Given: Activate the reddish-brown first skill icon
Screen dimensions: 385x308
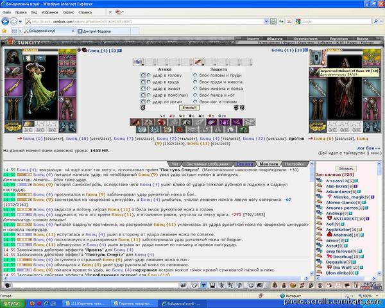Looking at the screenshot, I should click(x=136, y=122).
